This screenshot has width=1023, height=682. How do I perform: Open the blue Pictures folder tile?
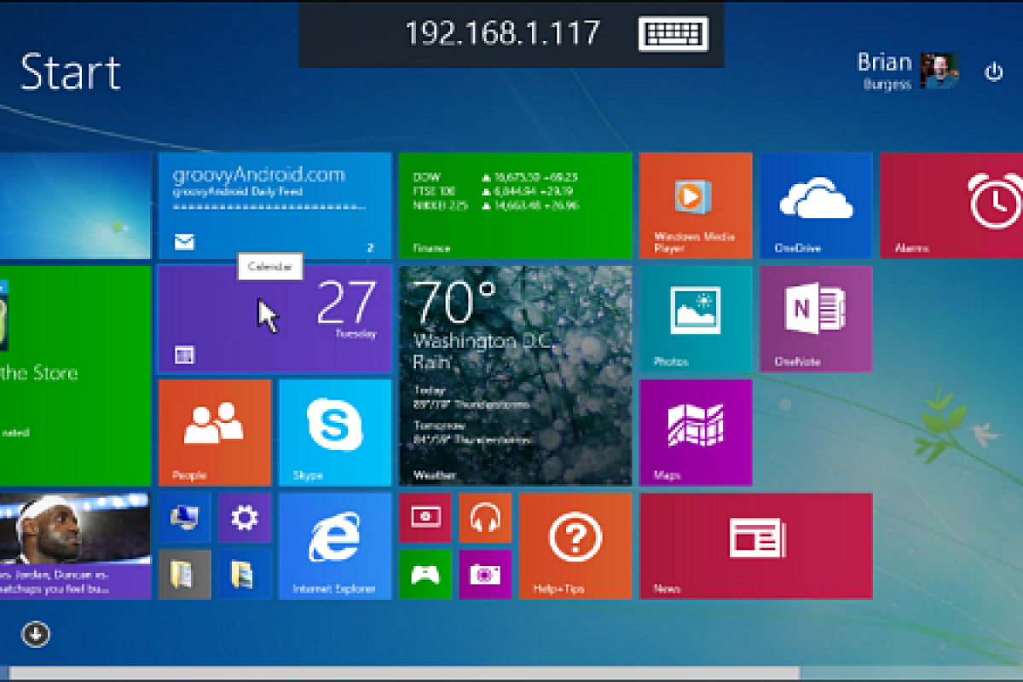click(x=245, y=575)
